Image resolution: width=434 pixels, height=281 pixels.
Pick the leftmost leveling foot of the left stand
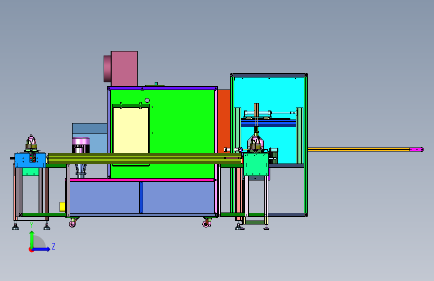(x=16, y=227)
